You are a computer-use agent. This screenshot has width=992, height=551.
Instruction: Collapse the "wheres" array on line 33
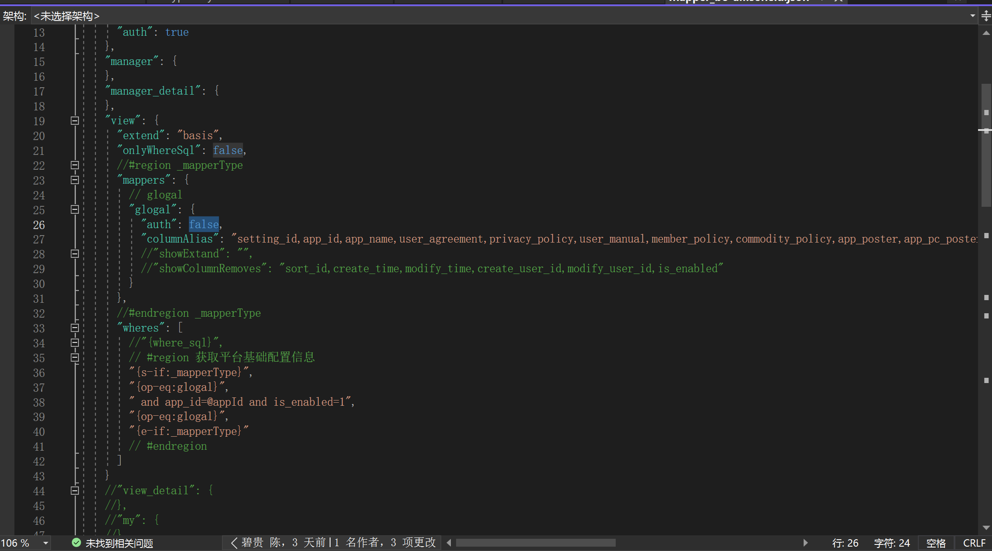75,328
